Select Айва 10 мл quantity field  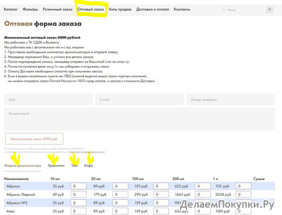79,211
